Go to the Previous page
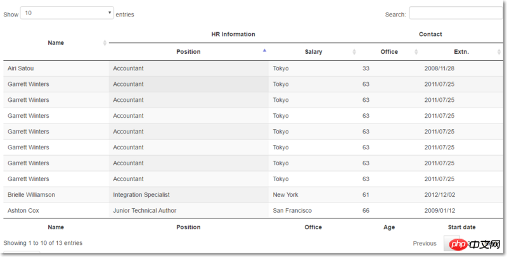Screen dimensions: 507x257 (x=425, y=244)
